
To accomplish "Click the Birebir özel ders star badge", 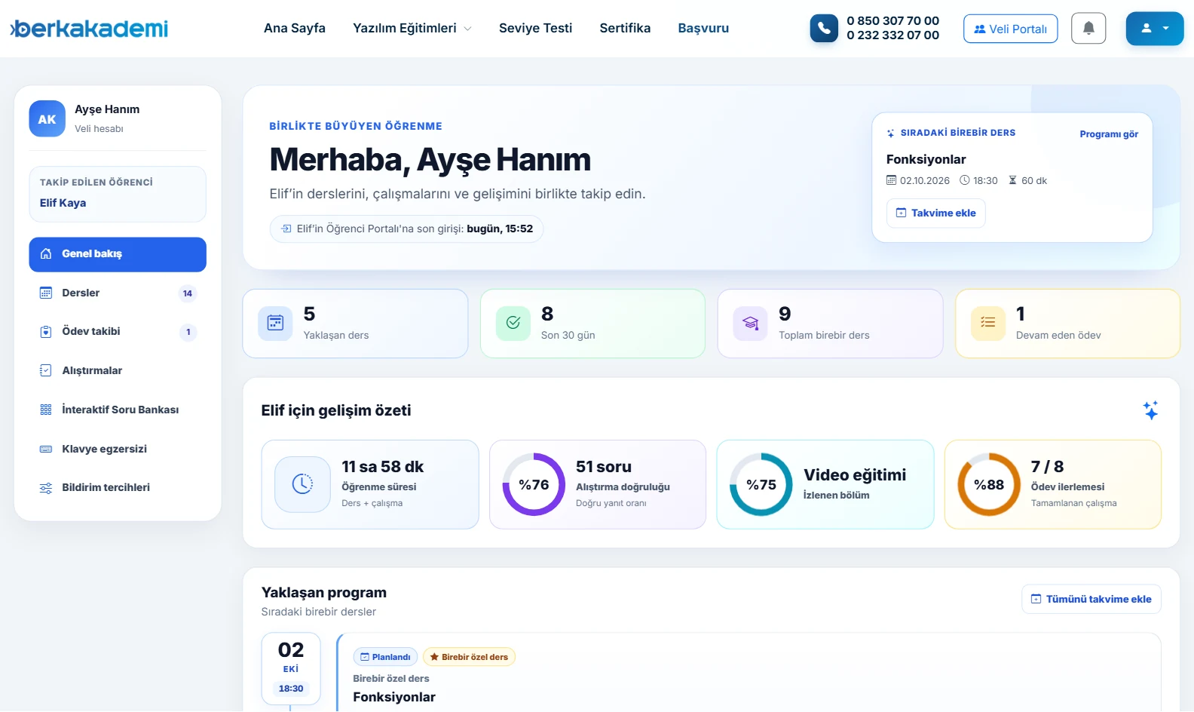I will 469,657.
